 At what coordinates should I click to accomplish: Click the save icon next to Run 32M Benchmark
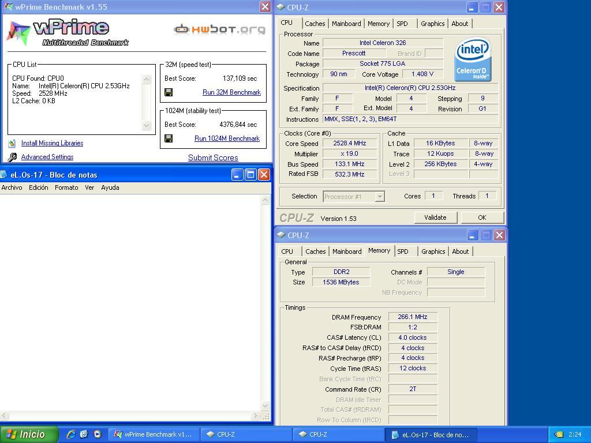(x=169, y=92)
